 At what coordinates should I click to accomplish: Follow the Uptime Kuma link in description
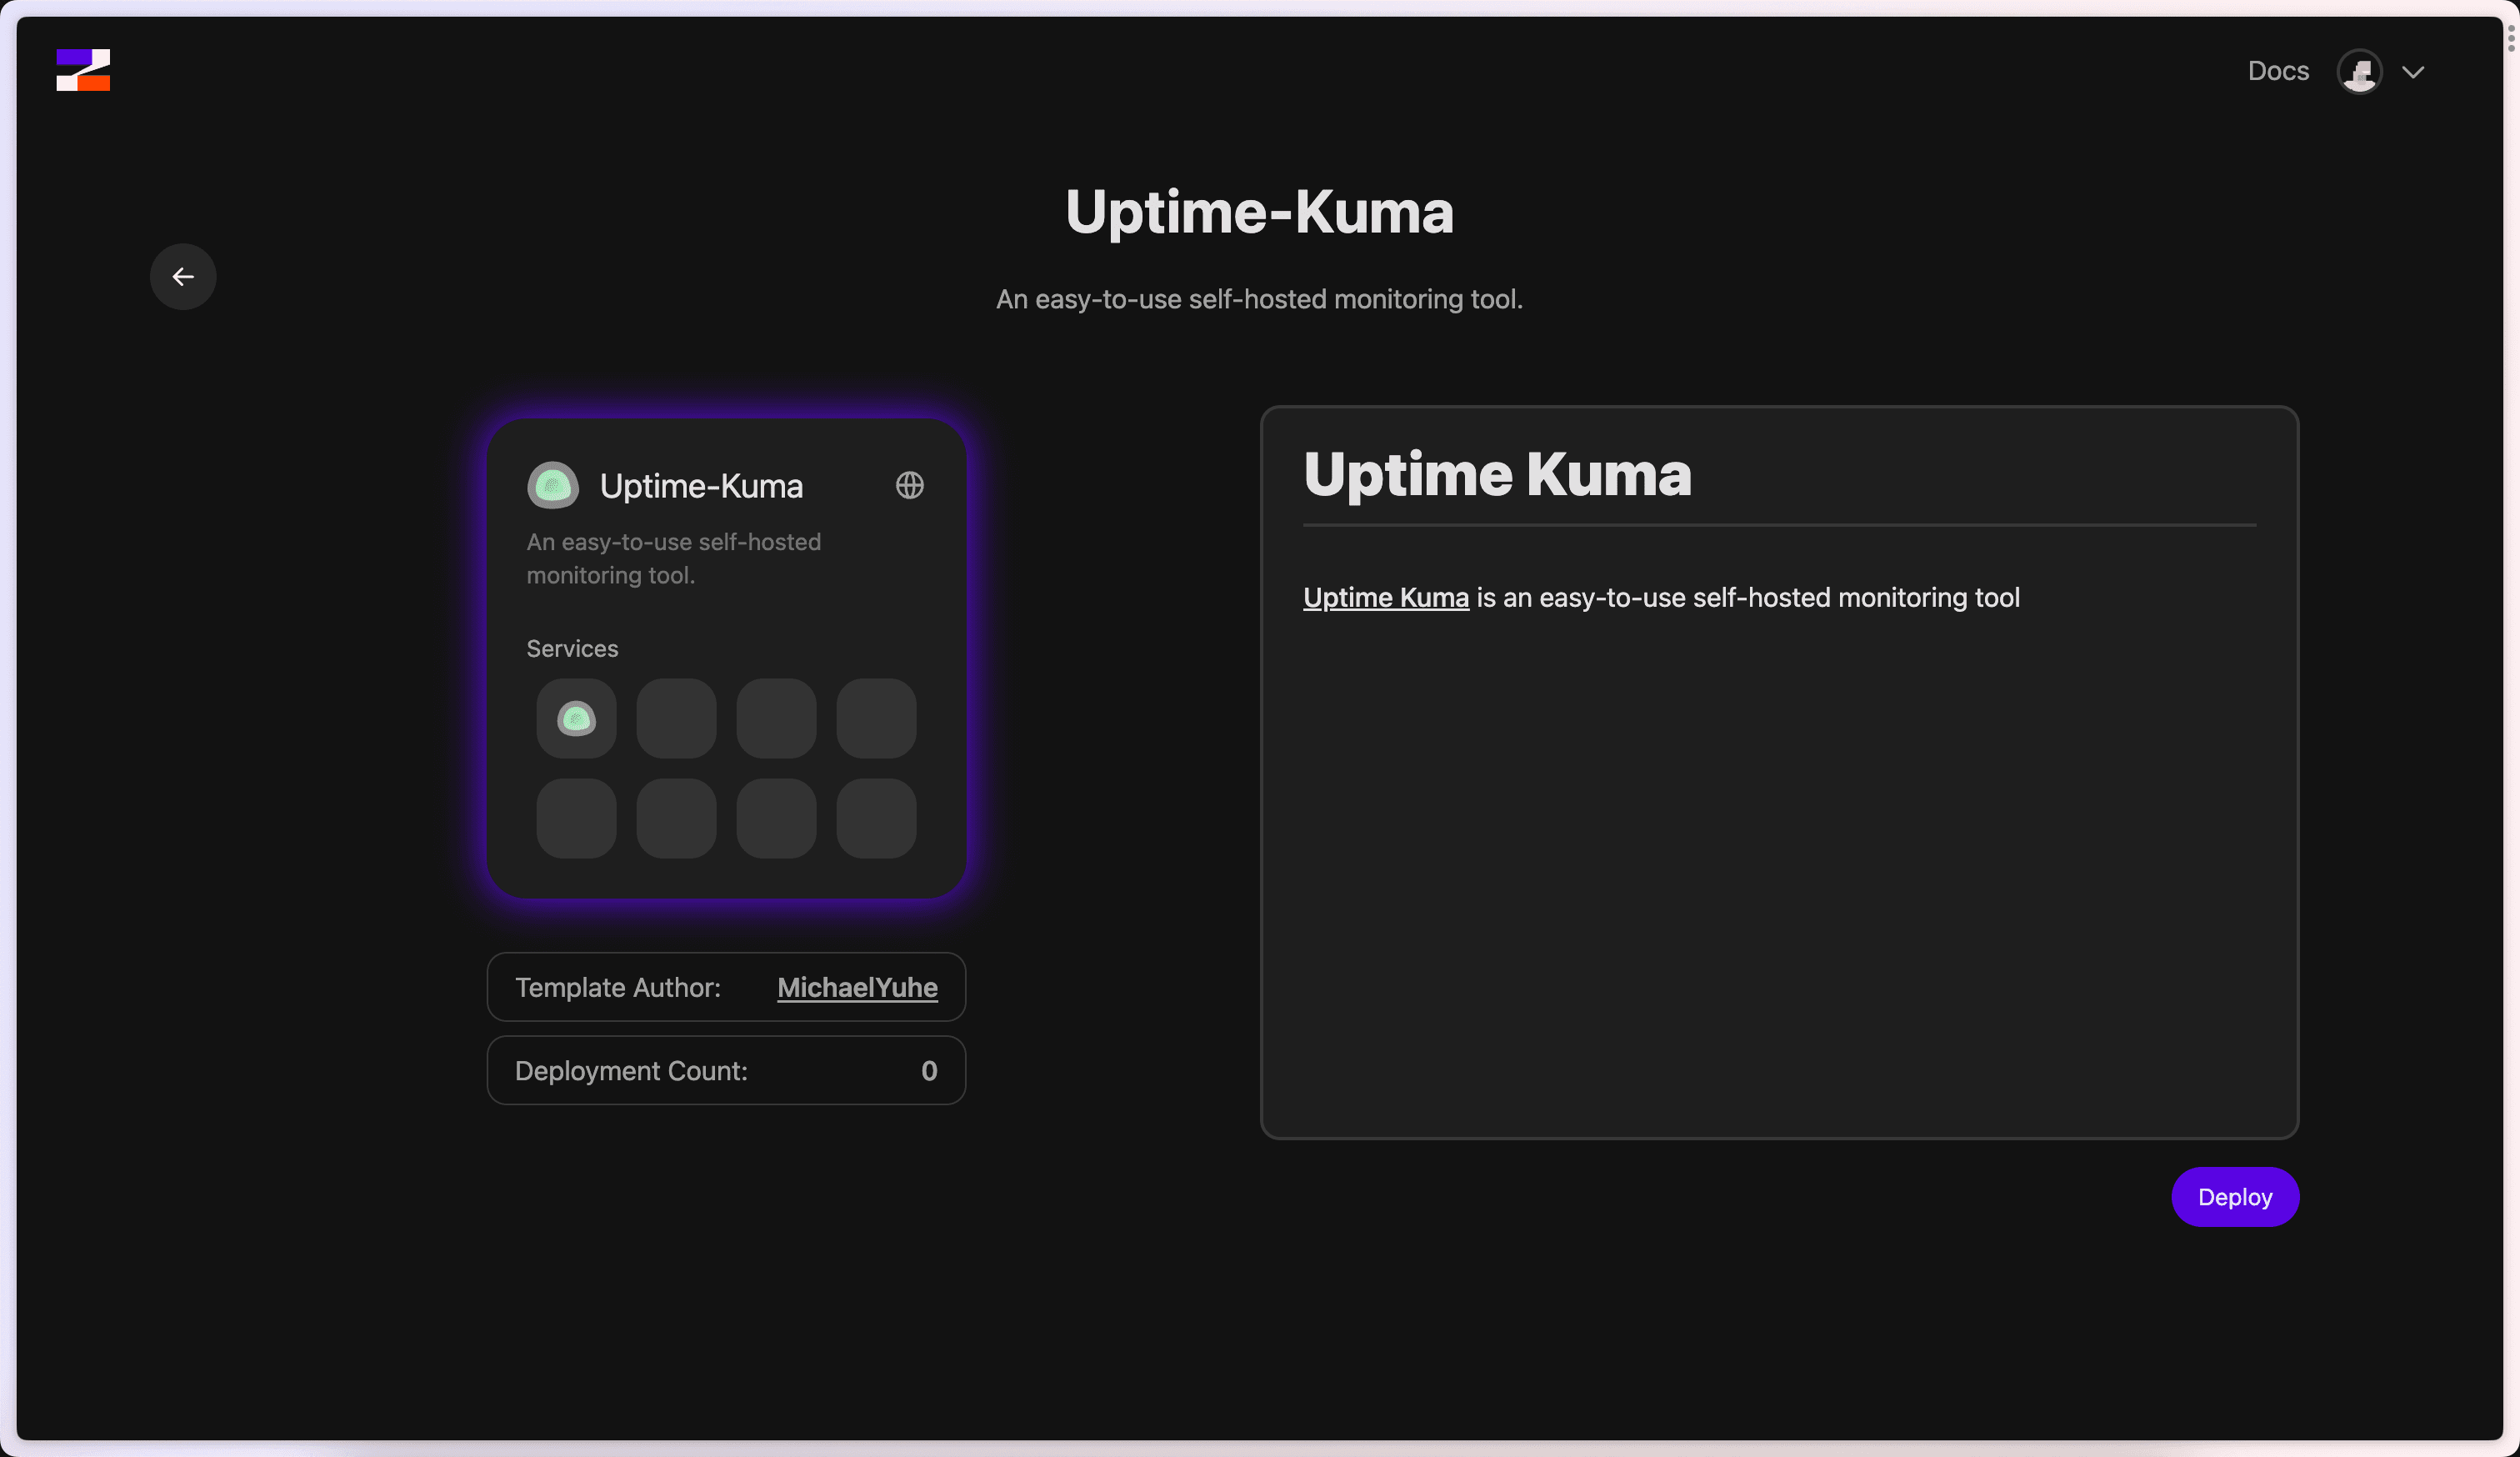pyautogui.click(x=1386, y=598)
